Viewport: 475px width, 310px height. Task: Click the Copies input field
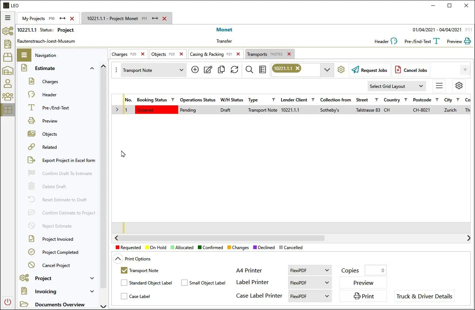click(375, 270)
